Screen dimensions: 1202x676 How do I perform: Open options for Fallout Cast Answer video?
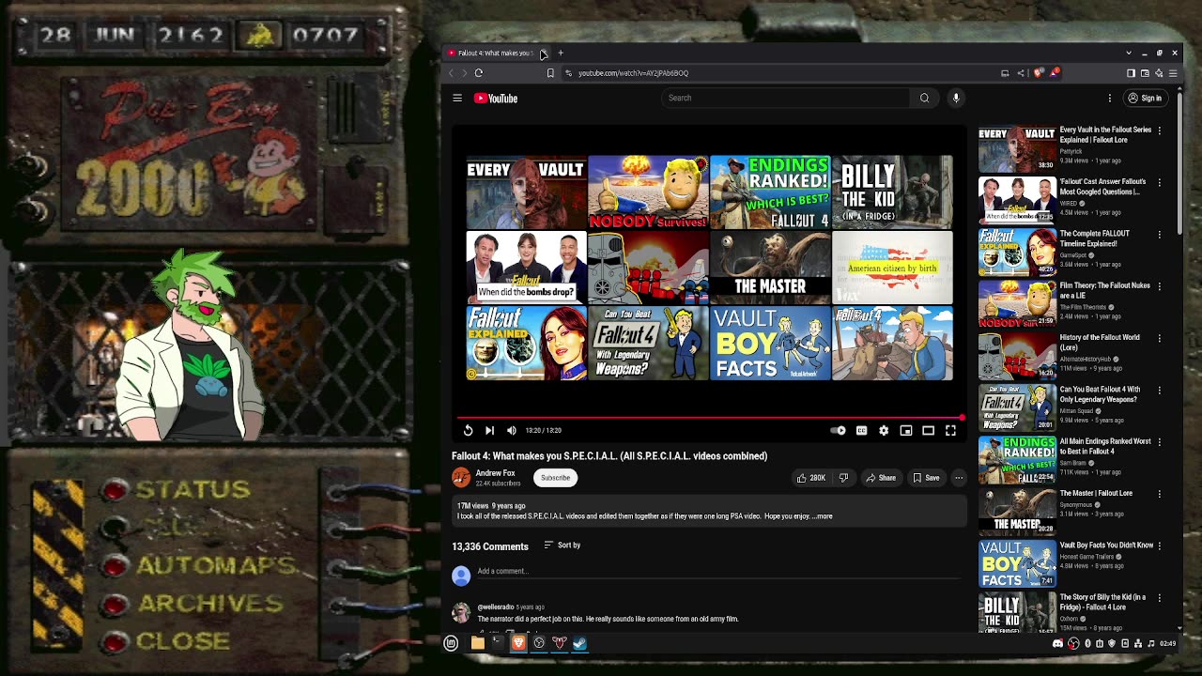point(1160,182)
